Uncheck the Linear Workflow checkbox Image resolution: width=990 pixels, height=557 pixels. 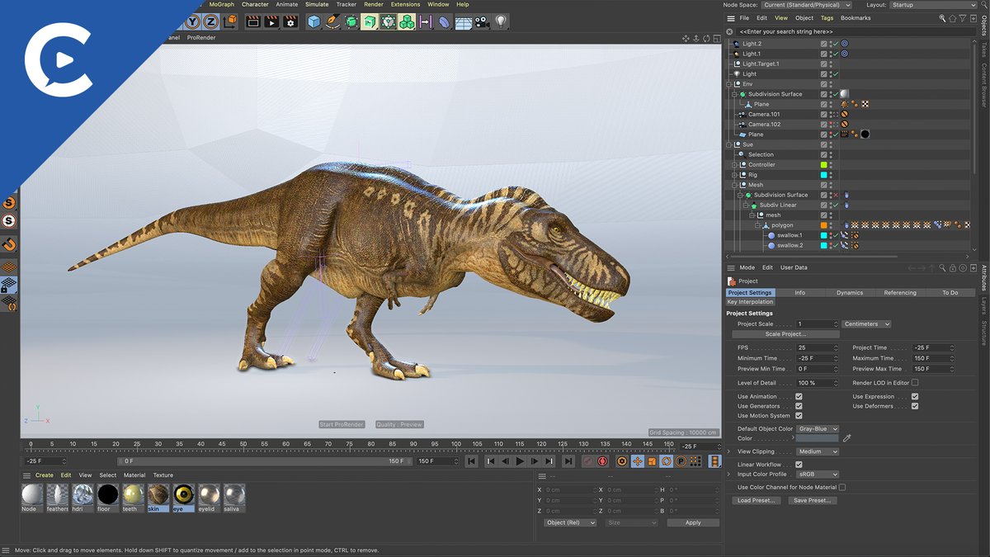point(799,465)
